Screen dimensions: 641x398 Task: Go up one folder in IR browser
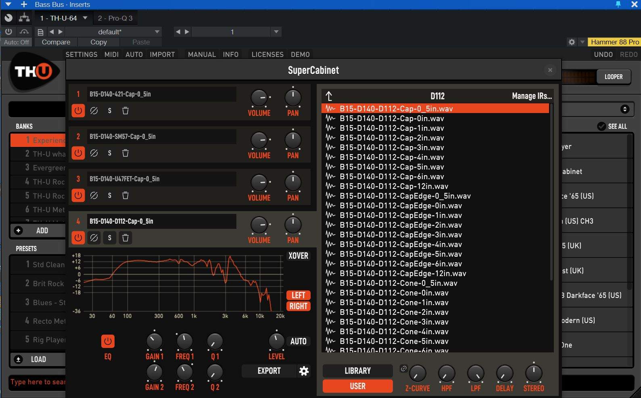tap(329, 96)
